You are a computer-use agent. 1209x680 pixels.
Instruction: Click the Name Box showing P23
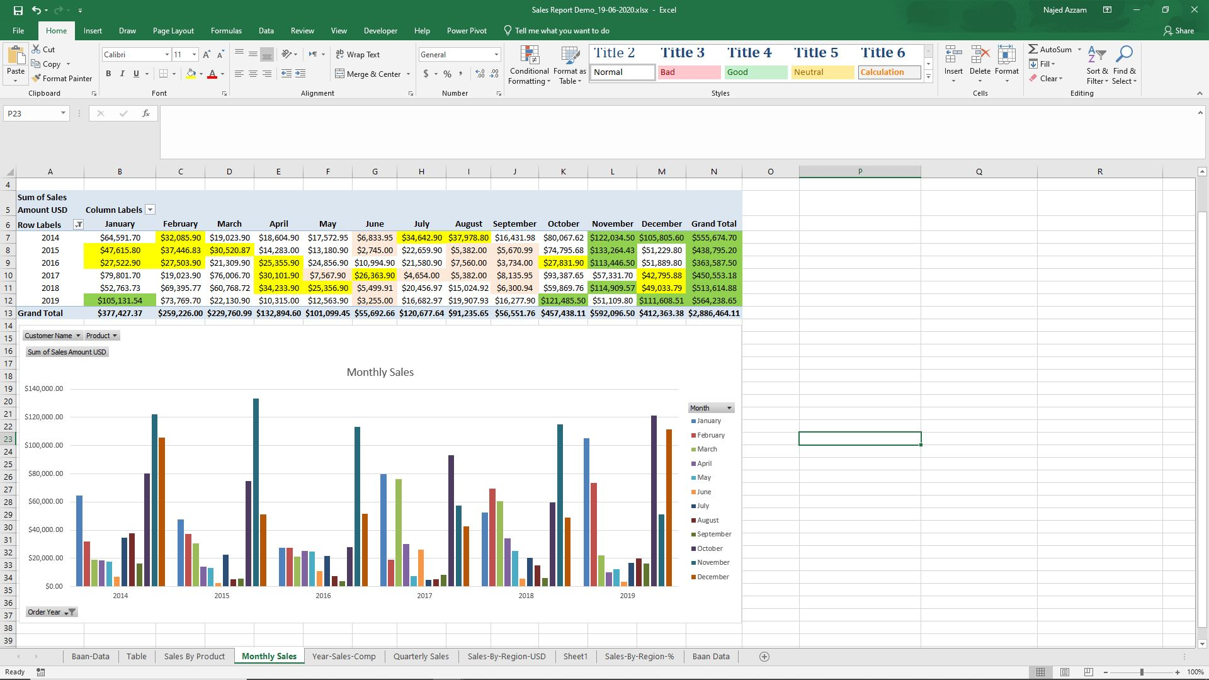tap(36, 113)
